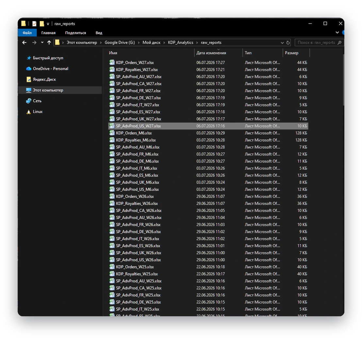362x349 pixels.
Task: Select Быстрый доступ in navigation pane
Action: click(48, 58)
